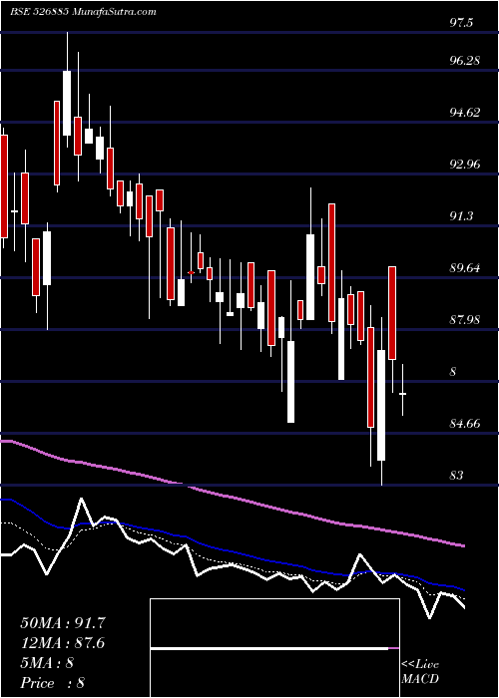This screenshot has height=698, width=499.
Task: Click the 92.96 price axis label
Action: tap(465, 165)
